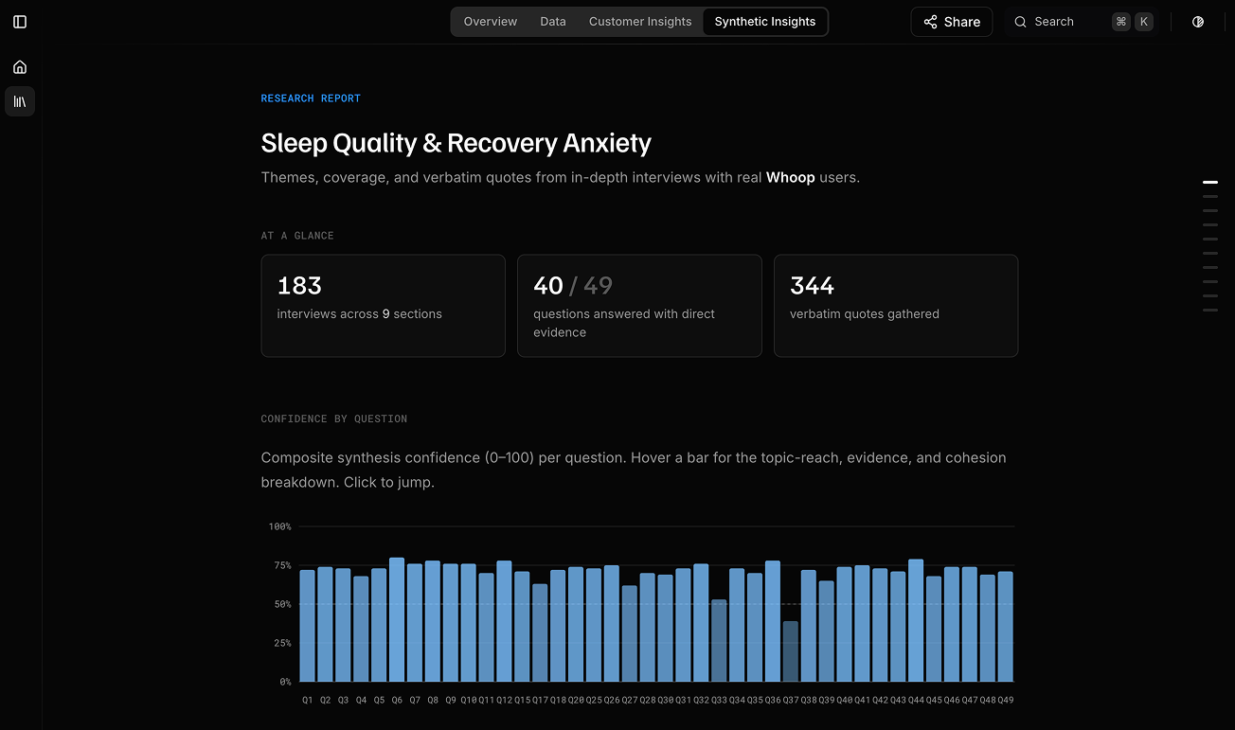
Task: Jump to question Q6 via its bar
Action: pos(397,619)
